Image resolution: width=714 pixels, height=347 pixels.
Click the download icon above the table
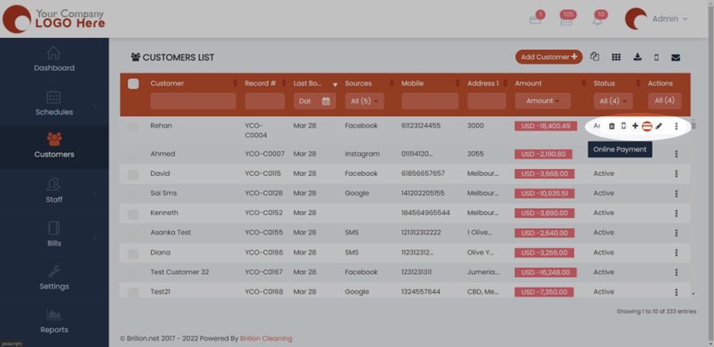coord(637,58)
